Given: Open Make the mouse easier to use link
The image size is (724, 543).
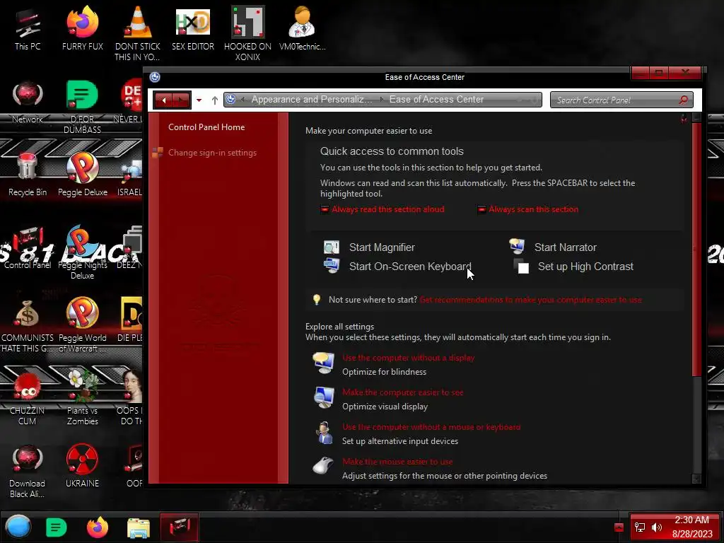Looking at the screenshot, I should [397, 462].
